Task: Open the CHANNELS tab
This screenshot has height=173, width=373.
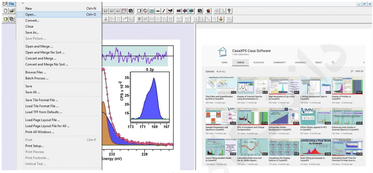Action: (300, 63)
